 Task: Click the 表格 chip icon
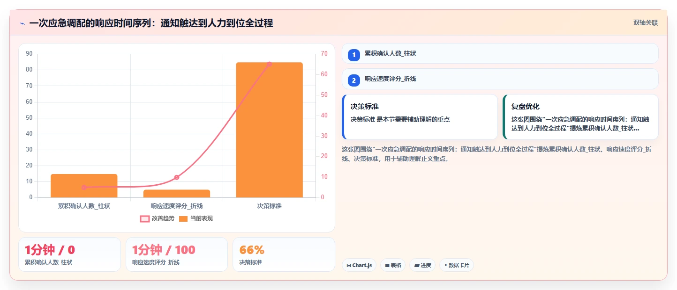tap(387, 265)
